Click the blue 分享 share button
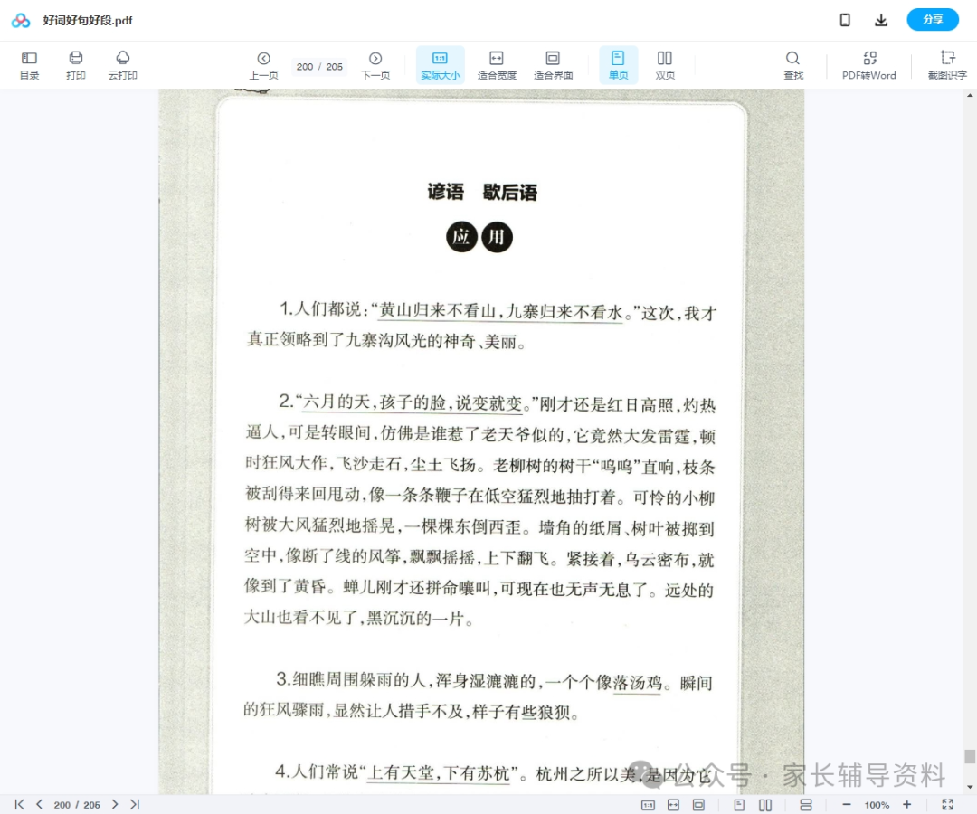 (x=932, y=19)
